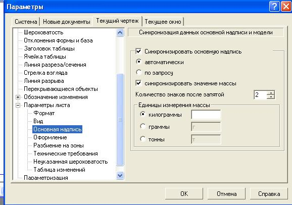The image size is (292, 205).
Task: Confirm settings with the OK button
Action: 184,194
